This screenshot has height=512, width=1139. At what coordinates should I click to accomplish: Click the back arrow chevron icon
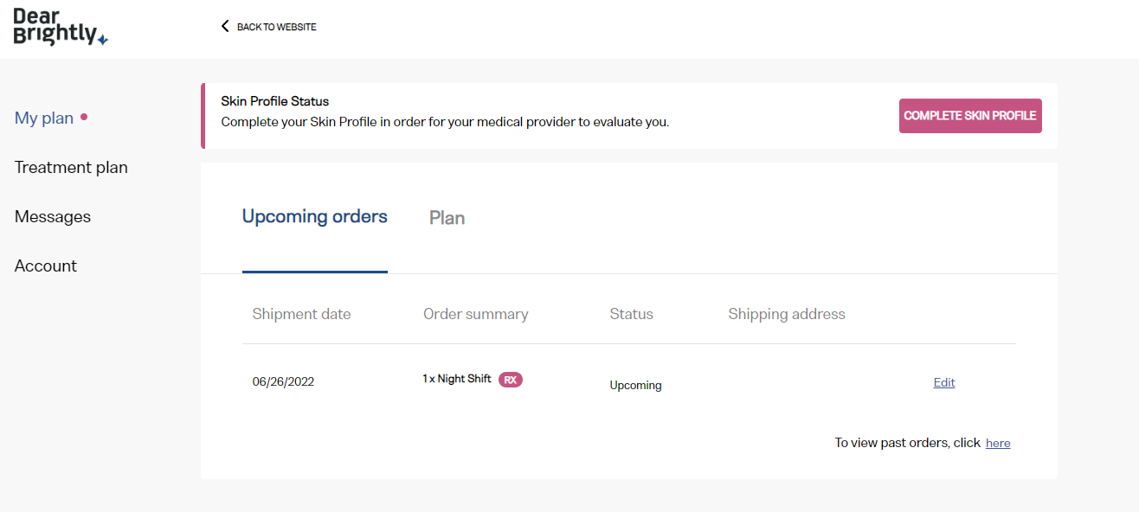click(225, 27)
